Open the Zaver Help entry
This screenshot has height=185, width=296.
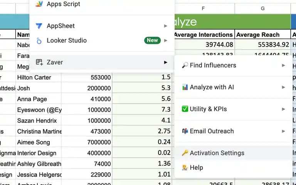coord(233,167)
